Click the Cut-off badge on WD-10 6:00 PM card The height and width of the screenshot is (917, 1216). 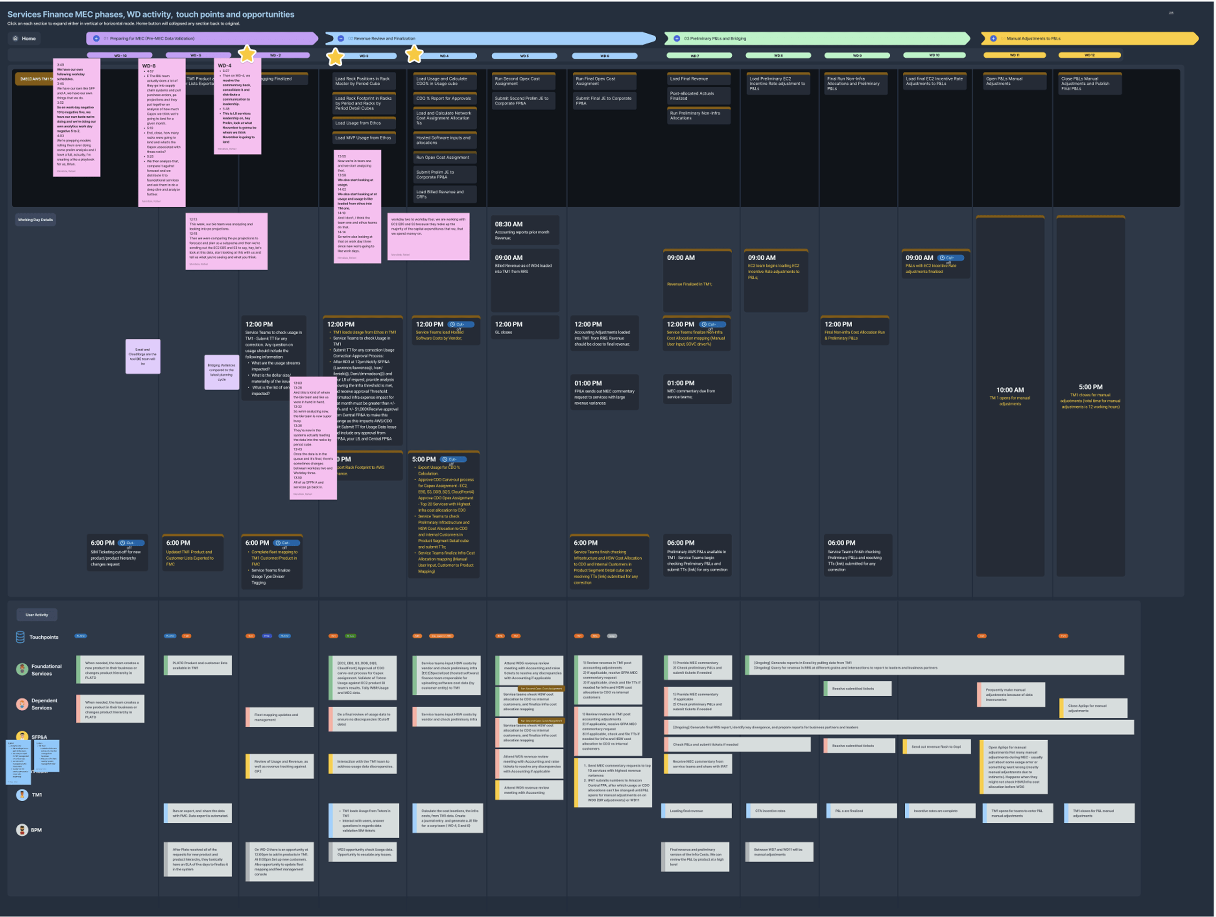pyautogui.click(x=131, y=543)
